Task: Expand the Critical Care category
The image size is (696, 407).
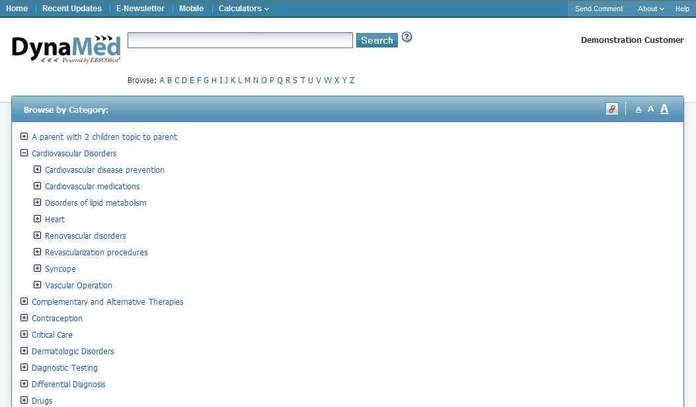Action: (24, 334)
